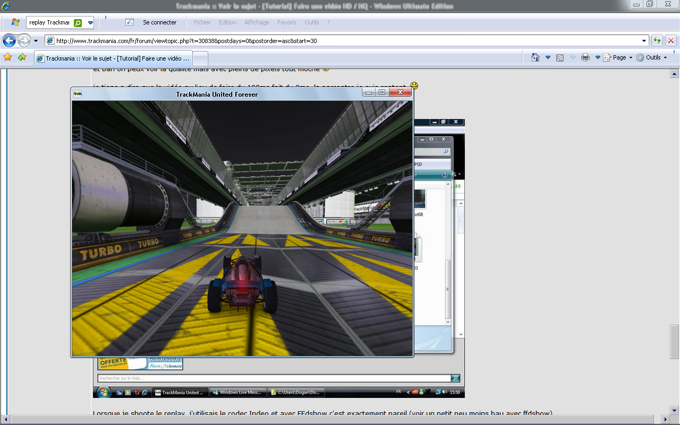Screen dimensions: 680x425
Task: Expand the address bar history dropdown
Action: tap(644, 40)
